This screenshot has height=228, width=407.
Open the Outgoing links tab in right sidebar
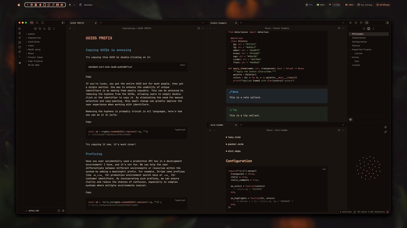click(x=356, y=23)
